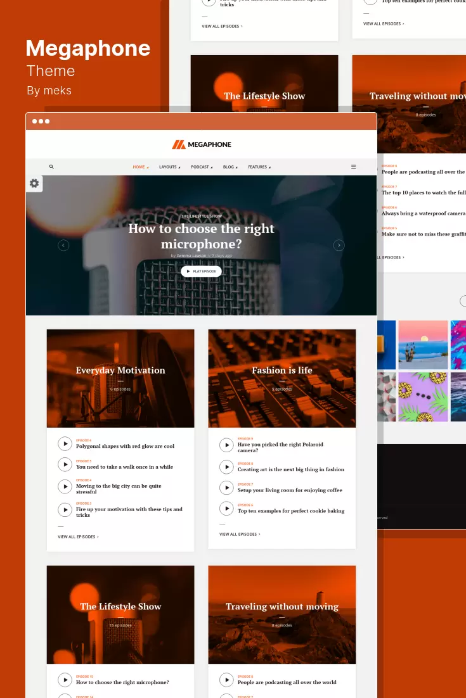This screenshot has width=466, height=698.
Task: Open View All Episodes under Everyday Motivation
Action: coord(79,537)
